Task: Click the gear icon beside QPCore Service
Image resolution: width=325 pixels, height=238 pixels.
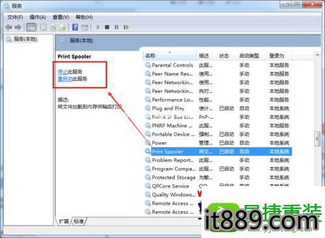Action: point(148,186)
